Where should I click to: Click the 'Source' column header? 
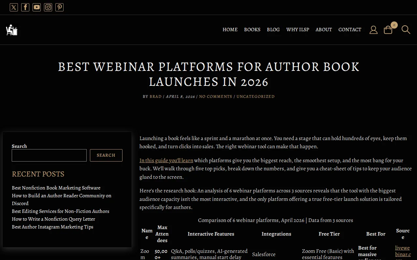(x=403, y=234)
